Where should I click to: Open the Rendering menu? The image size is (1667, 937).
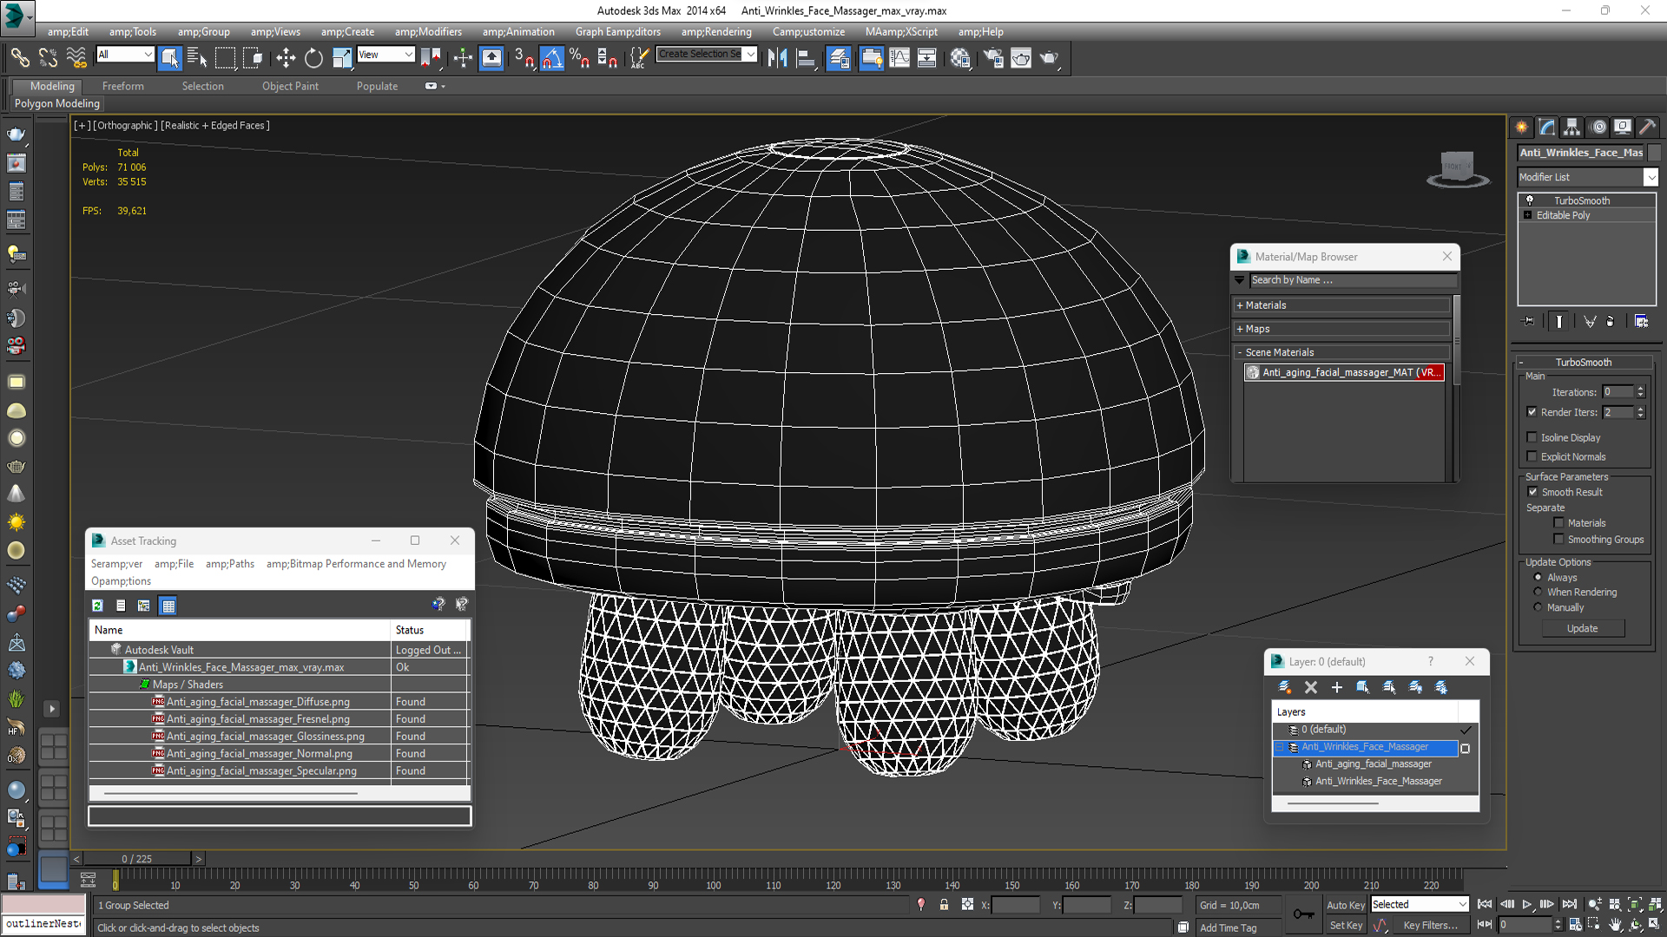(x=716, y=32)
